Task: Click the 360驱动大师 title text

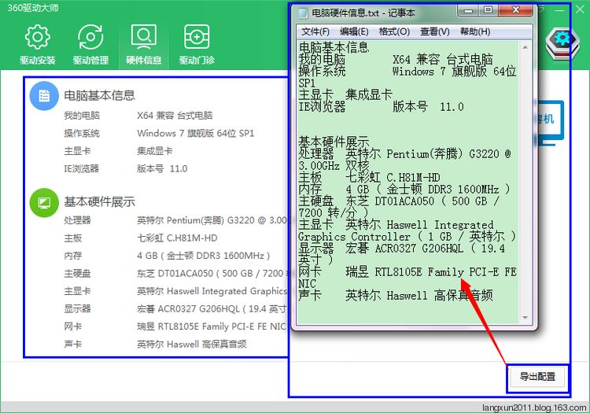Action: coord(33,8)
